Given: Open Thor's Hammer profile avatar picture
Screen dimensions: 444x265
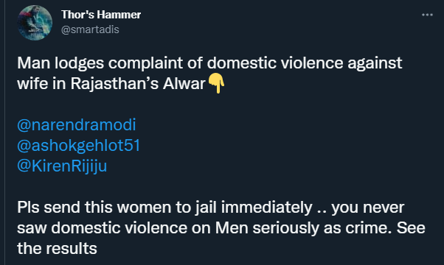Looking at the screenshot, I should [x=35, y=23].
